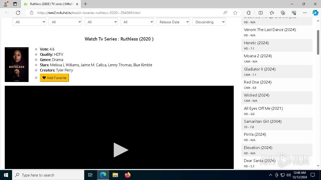321x180 pixels.
Task: Open the Extensions puzzle icon
Action: (x=249, y=13)
